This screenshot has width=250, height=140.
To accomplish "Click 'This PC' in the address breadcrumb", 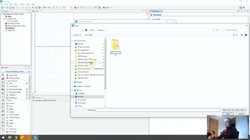I will click(x=92, y=30).
